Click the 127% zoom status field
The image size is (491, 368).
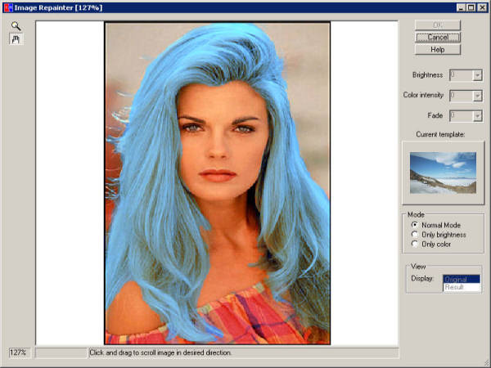pyautogui.click(x=20, y=352)
